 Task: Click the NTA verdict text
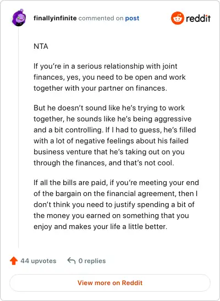point(41,47)
